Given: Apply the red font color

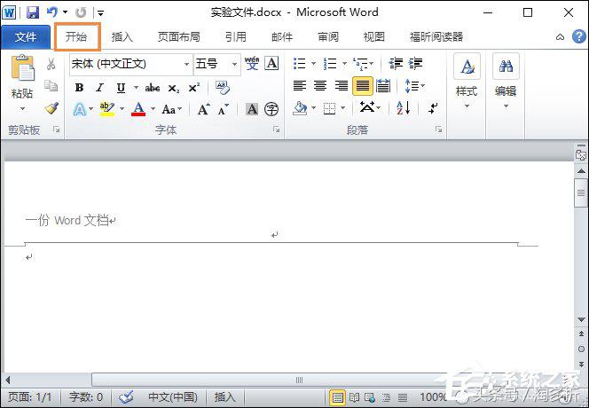Looking at the screenshot, I should click(x=138, y=109).
